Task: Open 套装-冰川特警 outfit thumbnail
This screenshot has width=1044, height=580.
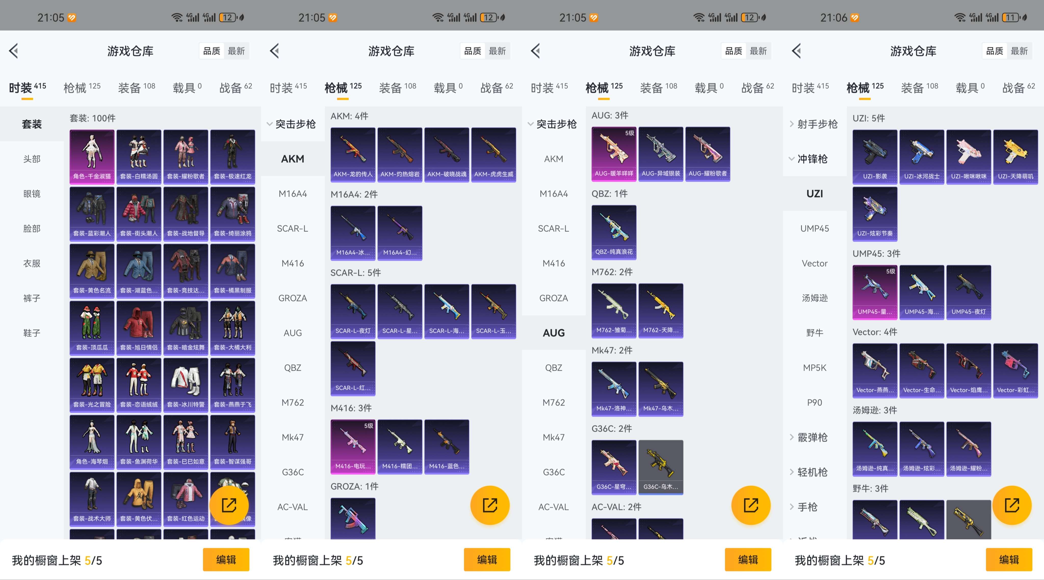Action: point(186,385)
